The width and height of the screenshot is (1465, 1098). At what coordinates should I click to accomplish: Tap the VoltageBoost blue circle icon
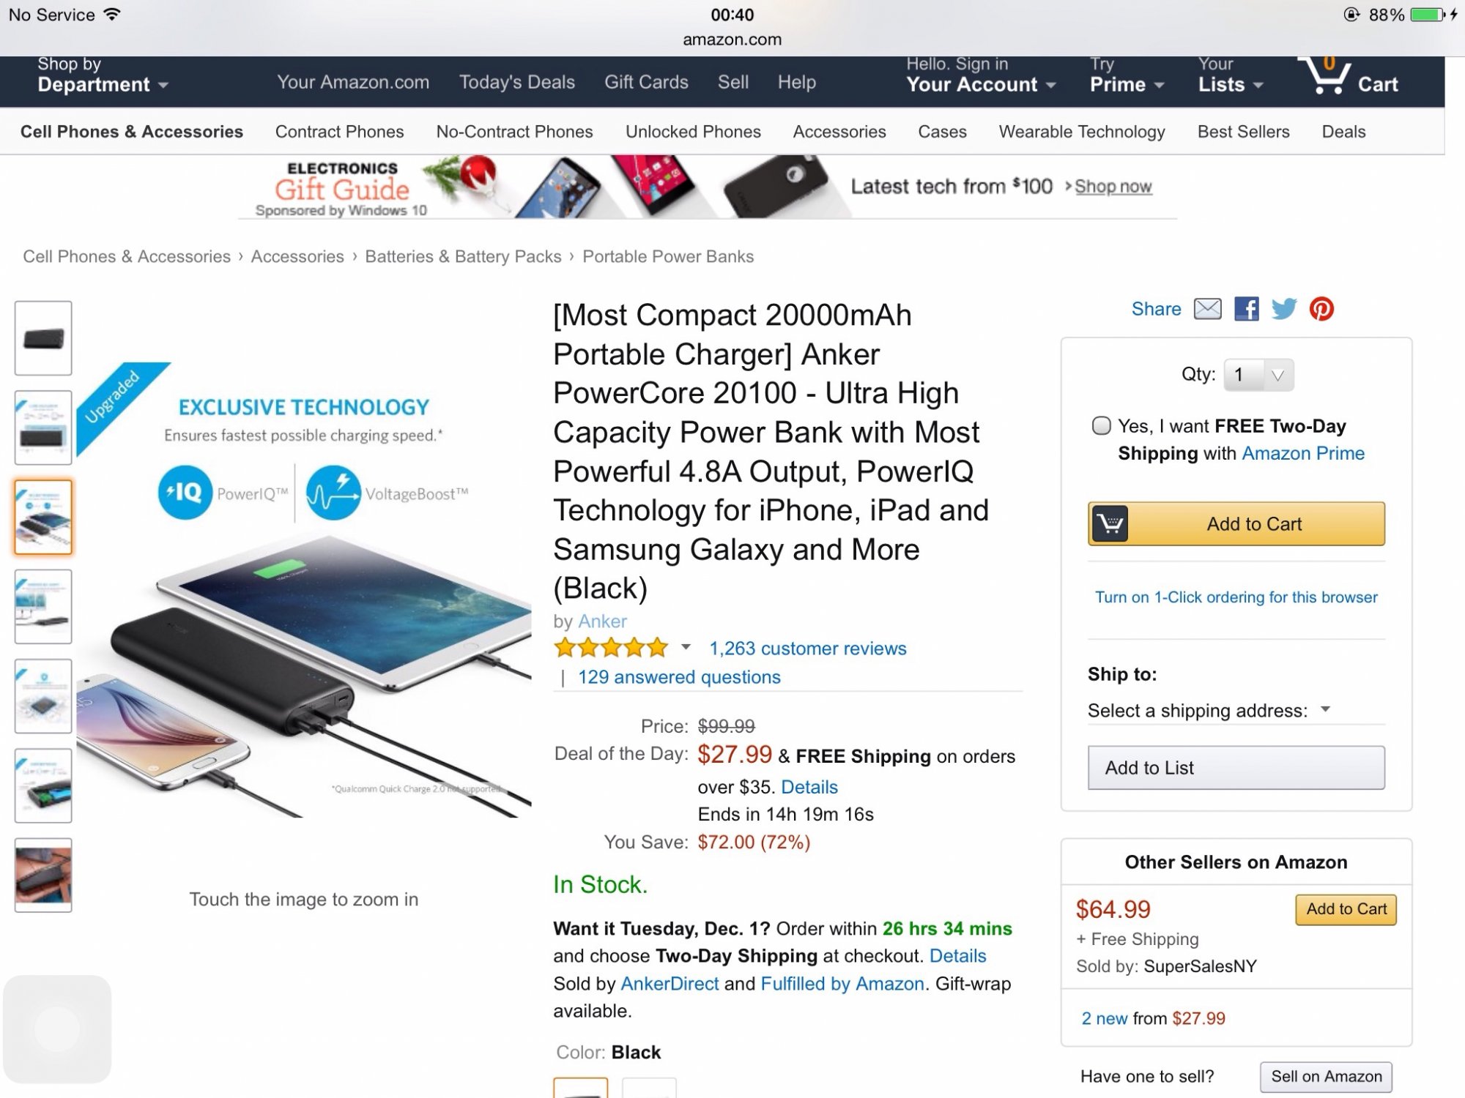(x=333, y=492)
